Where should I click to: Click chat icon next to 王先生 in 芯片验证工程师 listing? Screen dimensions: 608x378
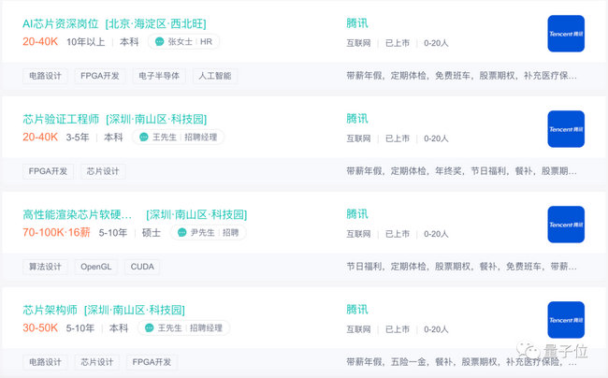pos(144,137)
